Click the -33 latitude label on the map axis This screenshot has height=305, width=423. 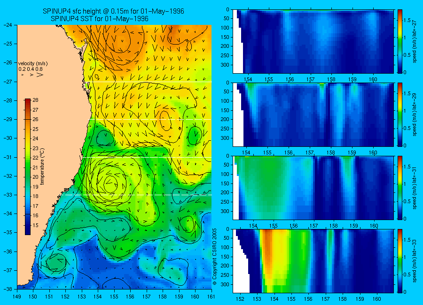(8, 195)
